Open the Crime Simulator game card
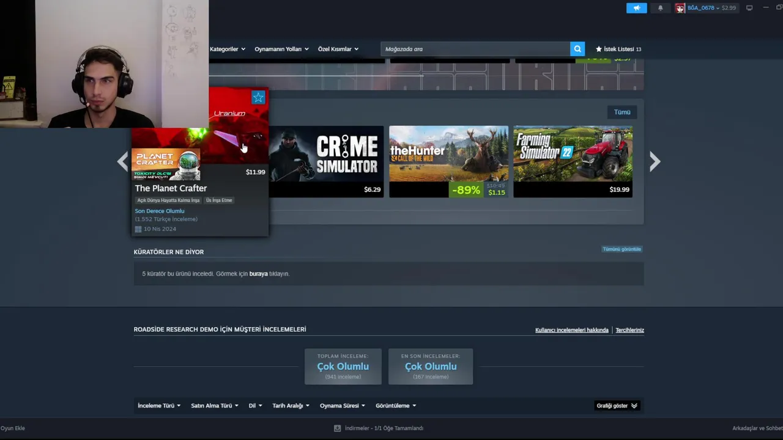The width and height of the screenshot is (783, 440). point(326,161)
